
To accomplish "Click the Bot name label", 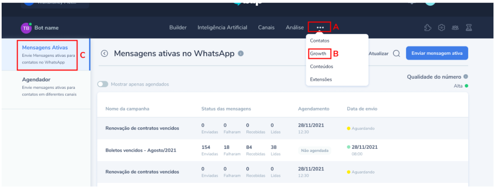I will coord(46,28).
